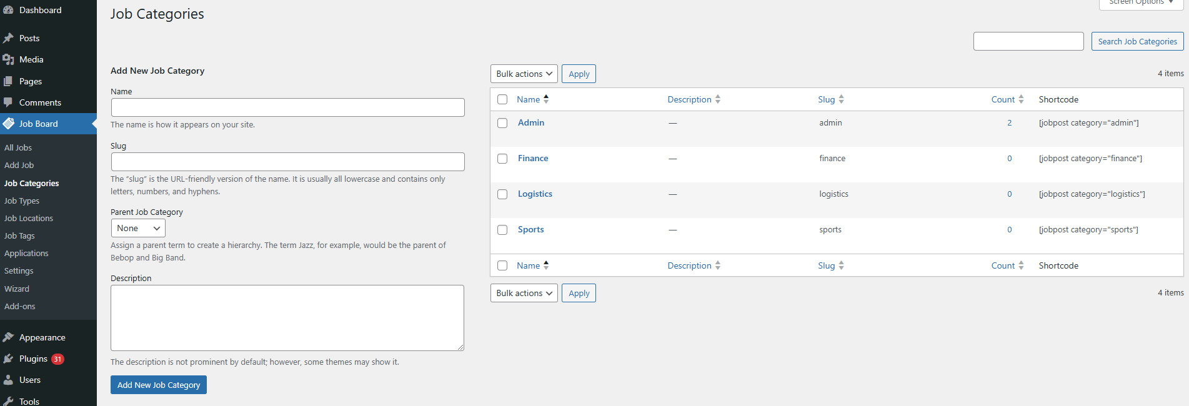This screenshot has height=406, width=1189.
Task: Click into the Name text field
Action: 287,107
